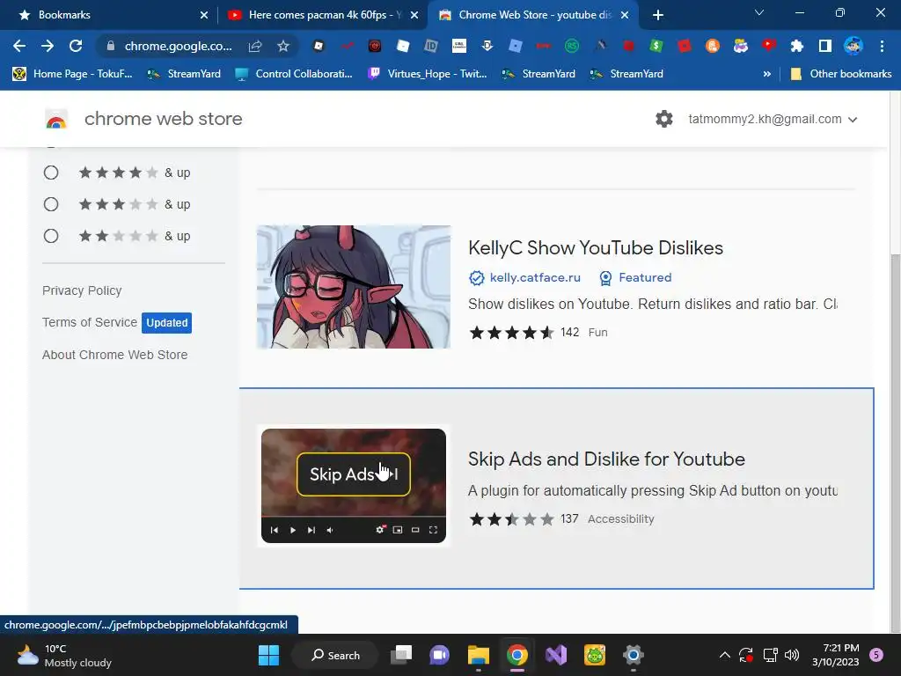The width and height of the screenshot is (901, 676).
Task: Expand the tatmommy2.kh@gmail.com account dropdown
Action: click(853, 120)
